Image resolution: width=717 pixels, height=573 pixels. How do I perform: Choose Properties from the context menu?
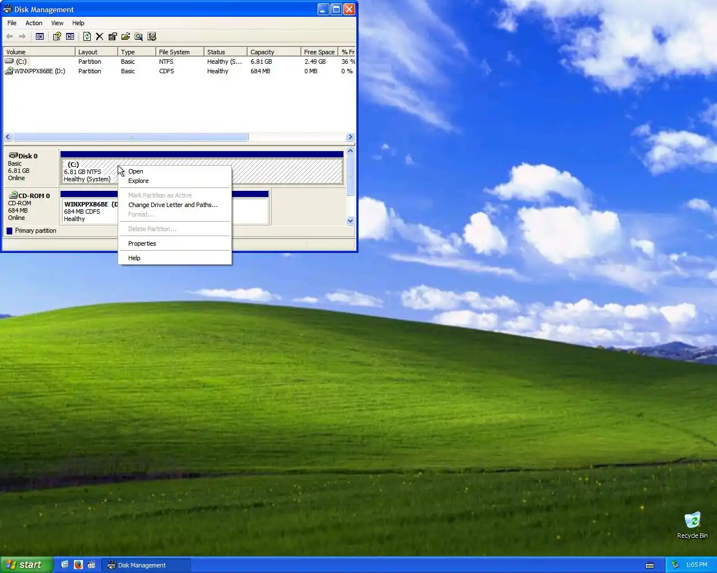point(175,243)
